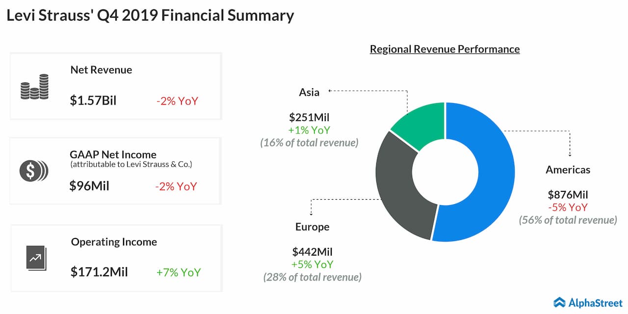Click the stacked coins Net Revenue icon
This screenshot has height=314, width=628.
click(x=35, y=87)
